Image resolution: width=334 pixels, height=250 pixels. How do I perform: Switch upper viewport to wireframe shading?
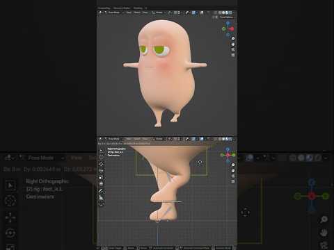220,12
